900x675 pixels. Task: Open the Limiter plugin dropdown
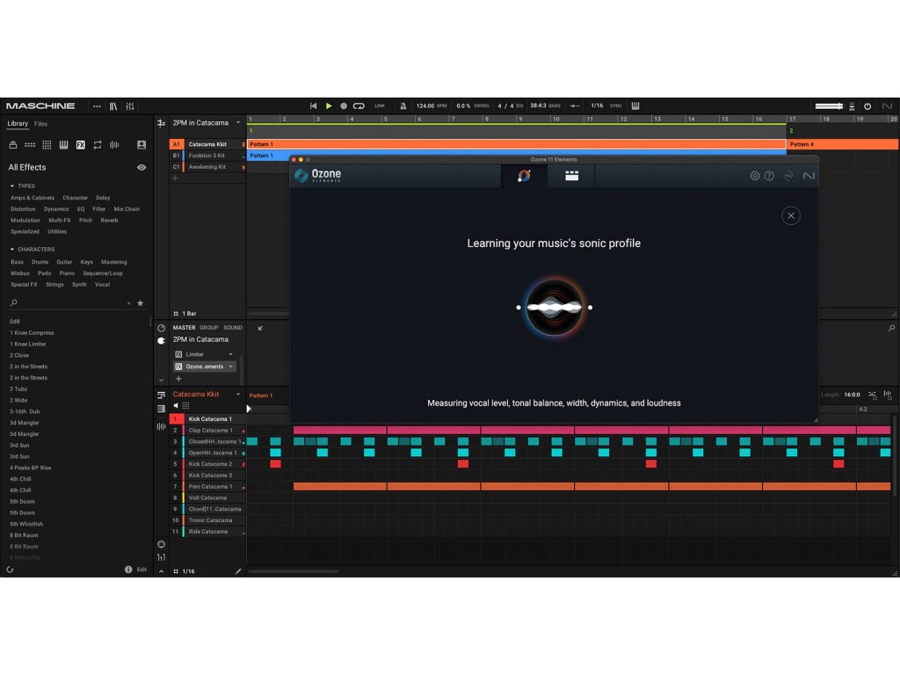231,355
